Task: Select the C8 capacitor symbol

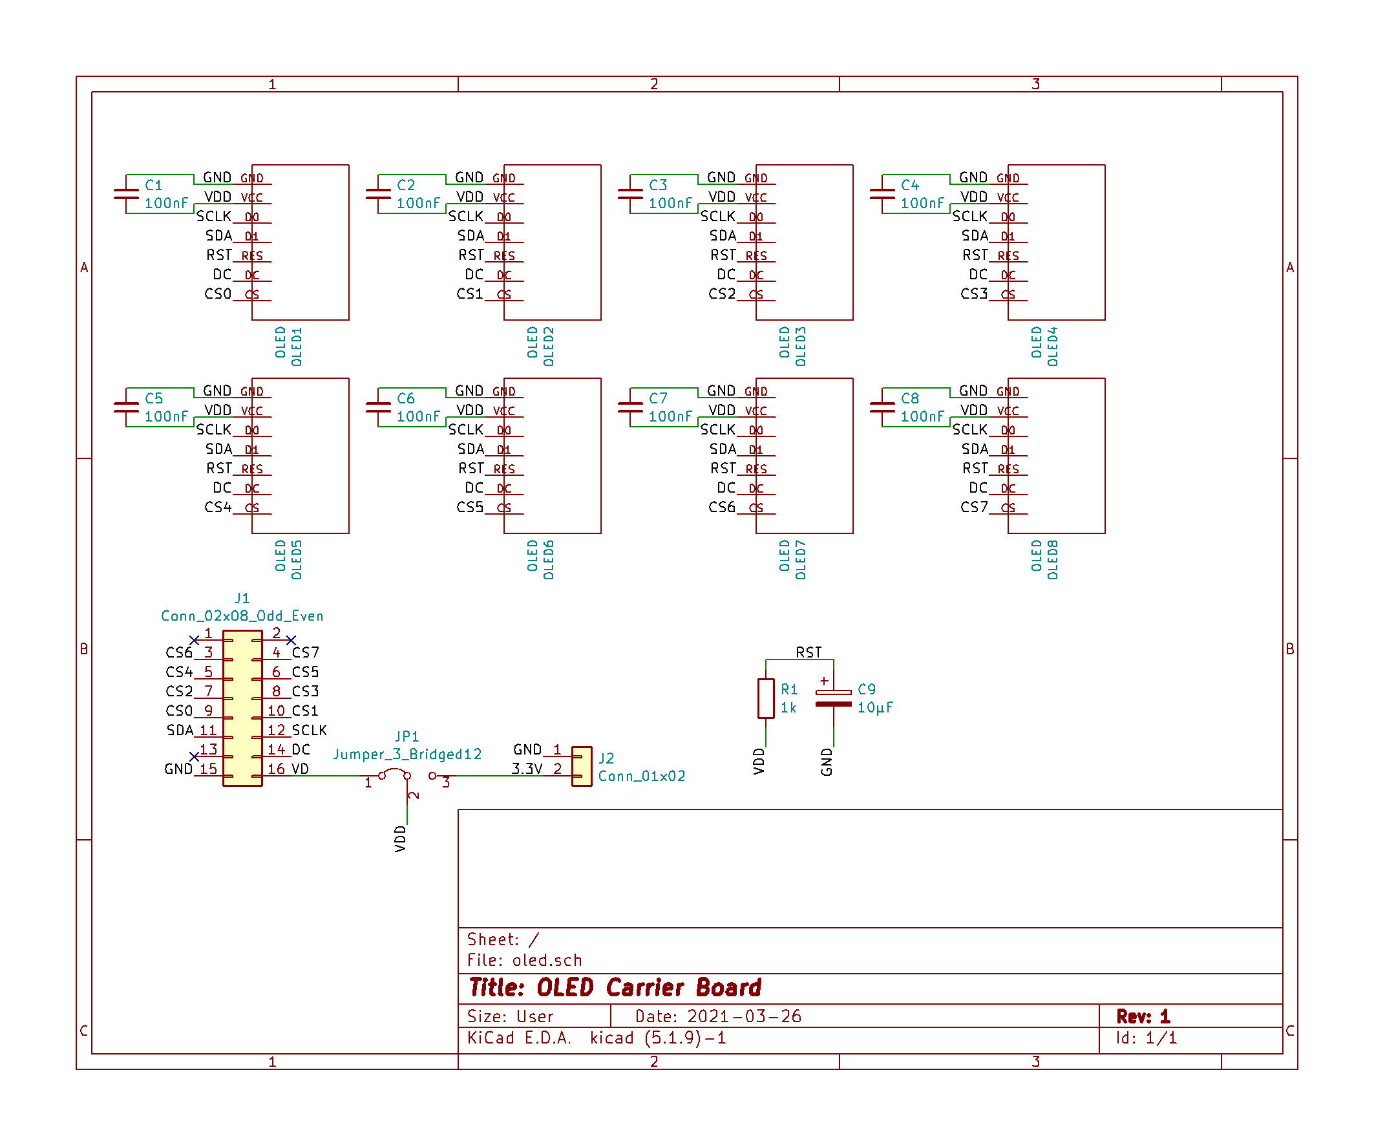Action: [x=882, y=407]
